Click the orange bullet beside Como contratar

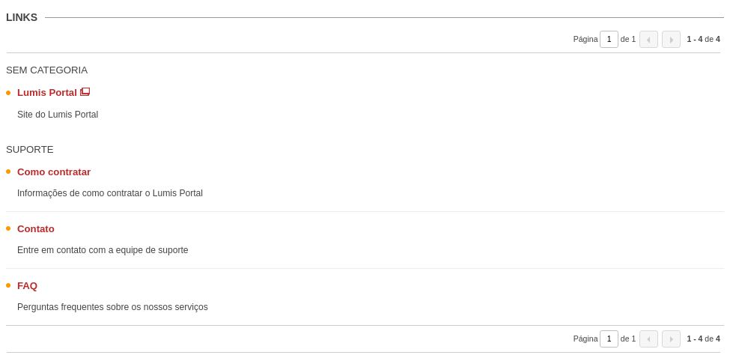[8, 172]
